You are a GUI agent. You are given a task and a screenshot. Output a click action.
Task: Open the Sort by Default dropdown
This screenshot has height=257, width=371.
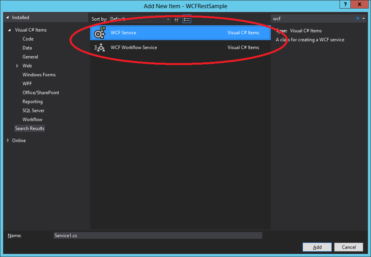click(168, 19)
